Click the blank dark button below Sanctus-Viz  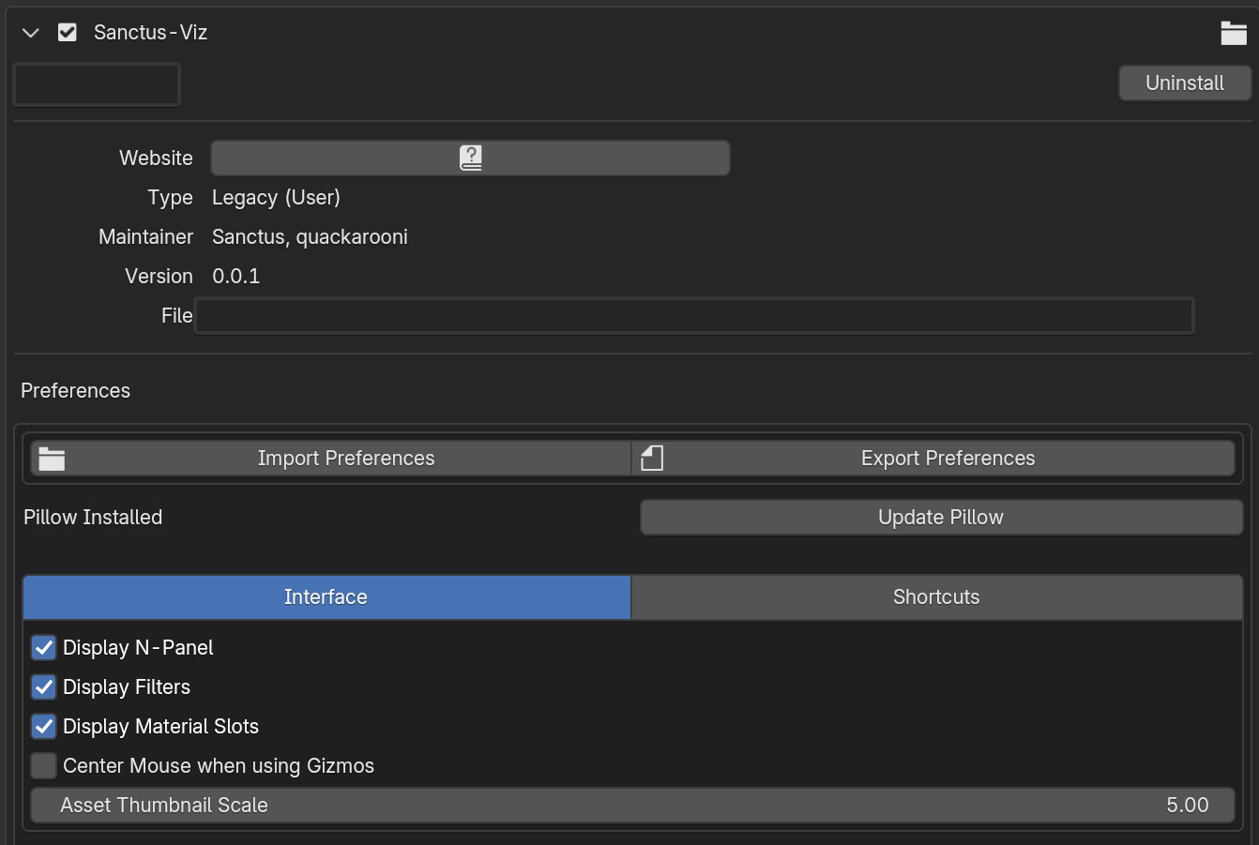click(x=97, y=85)
